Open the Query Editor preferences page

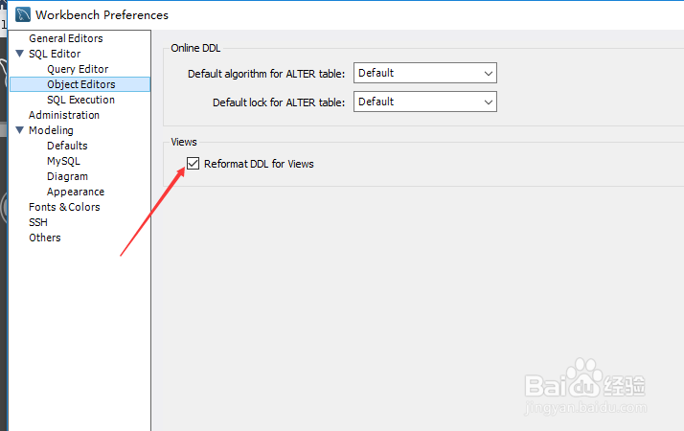[78, 69]
